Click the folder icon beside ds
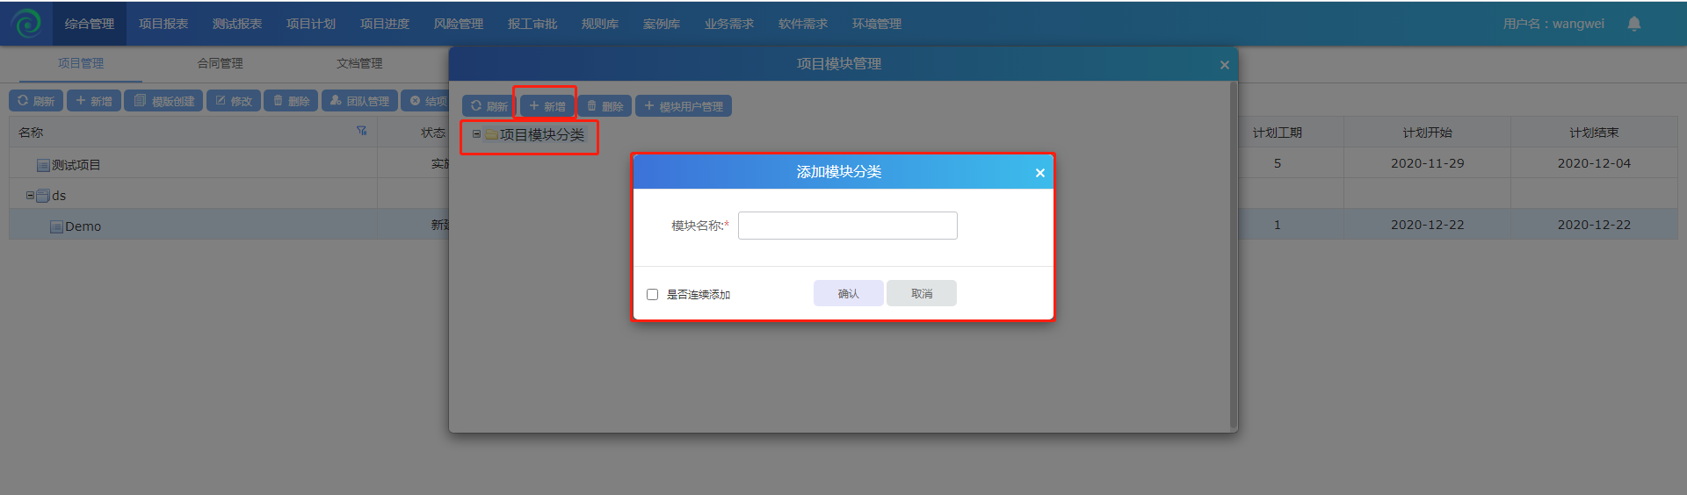Screen dimensions: 1687x495 pos(43,196)
